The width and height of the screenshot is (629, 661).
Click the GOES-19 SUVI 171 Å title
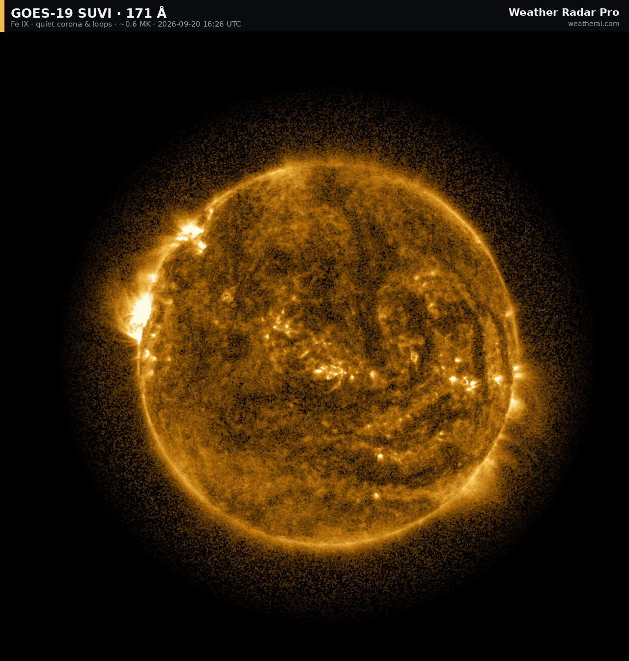[88, 13]
